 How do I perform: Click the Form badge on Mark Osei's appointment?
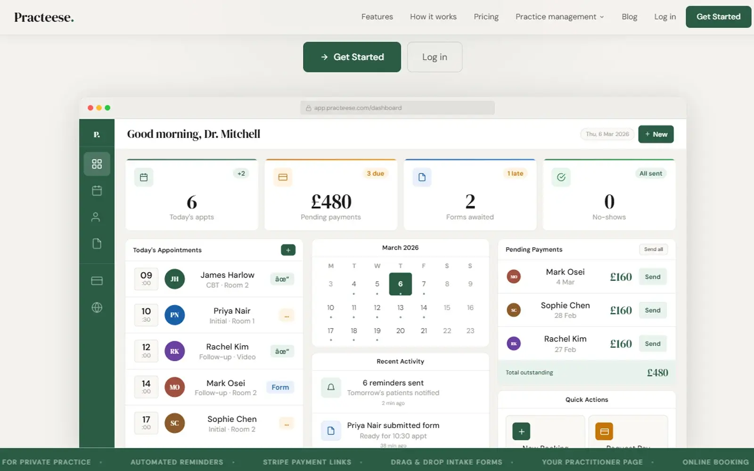(x=280, y=387)
